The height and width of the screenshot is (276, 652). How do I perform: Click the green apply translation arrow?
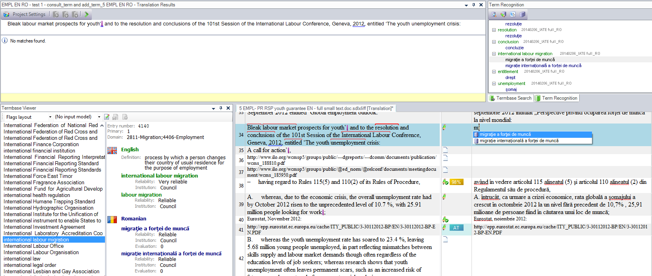pos(86,14)
